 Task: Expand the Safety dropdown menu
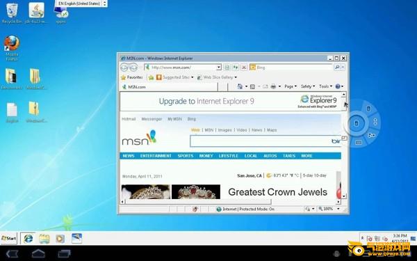tap(308, 86)
